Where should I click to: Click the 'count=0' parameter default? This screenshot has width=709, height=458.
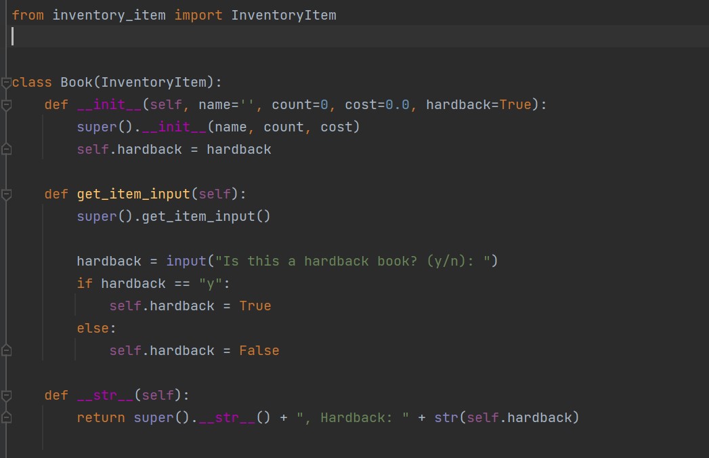pos(300,104)
